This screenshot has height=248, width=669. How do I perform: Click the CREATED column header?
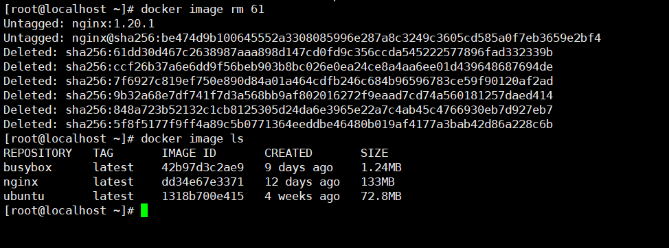point(288,153)
